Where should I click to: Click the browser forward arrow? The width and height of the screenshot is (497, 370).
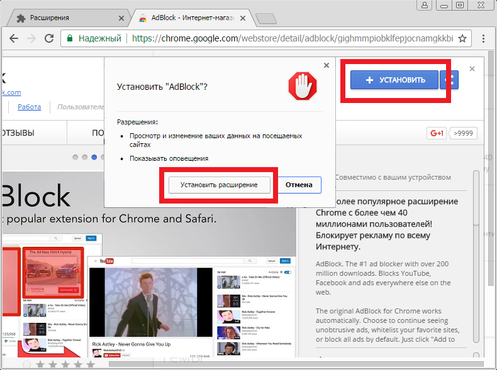point(31,38)
